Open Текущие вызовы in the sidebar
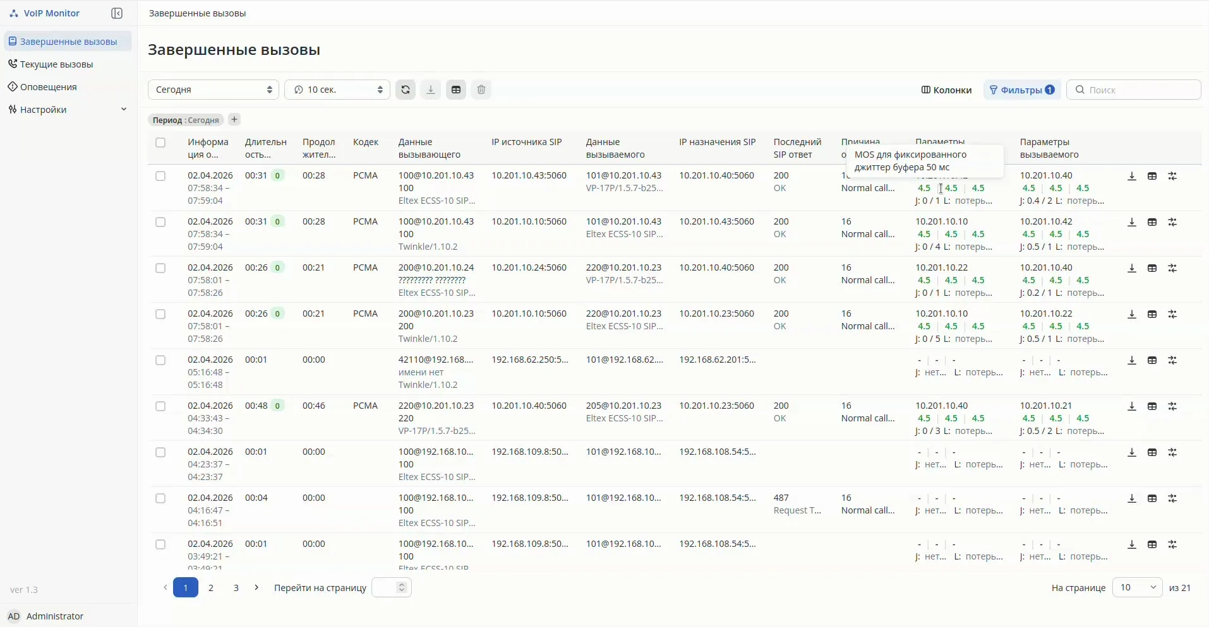 (x=56, y=64)
